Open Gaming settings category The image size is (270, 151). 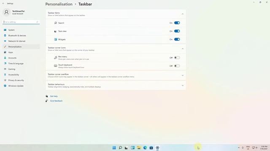tap(21, 69)
